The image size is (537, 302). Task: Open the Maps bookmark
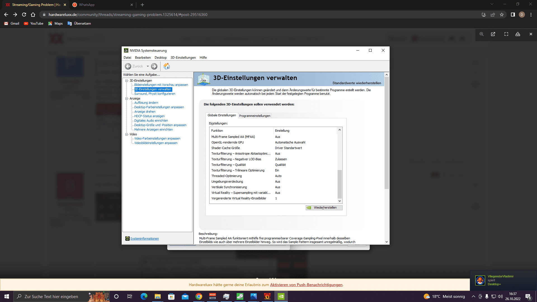55,23
